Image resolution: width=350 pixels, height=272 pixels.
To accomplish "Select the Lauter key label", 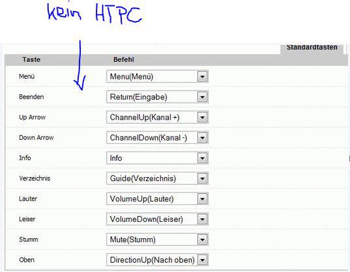I will (x=28, y=198).
